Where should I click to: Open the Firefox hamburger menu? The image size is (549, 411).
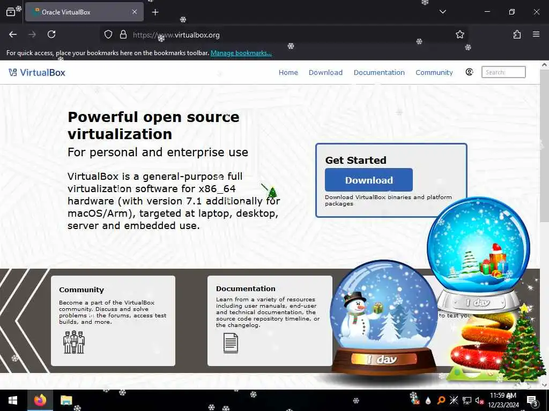pos(536,34)
